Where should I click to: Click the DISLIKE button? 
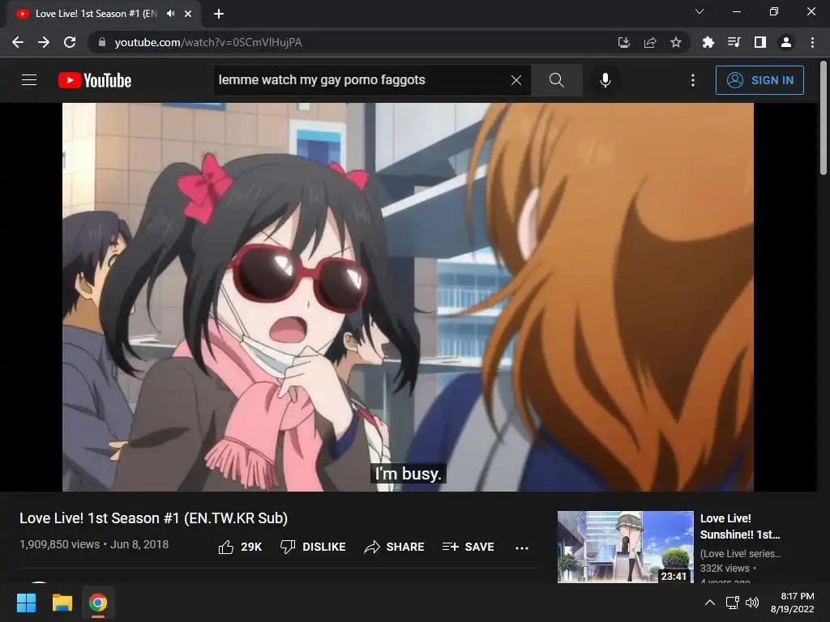click(313, 547)
